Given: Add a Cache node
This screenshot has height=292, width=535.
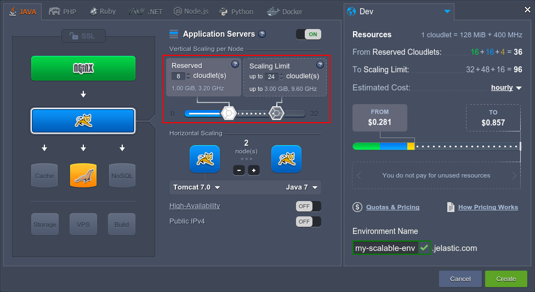Looking at the screenshot, I should [44, 175].
